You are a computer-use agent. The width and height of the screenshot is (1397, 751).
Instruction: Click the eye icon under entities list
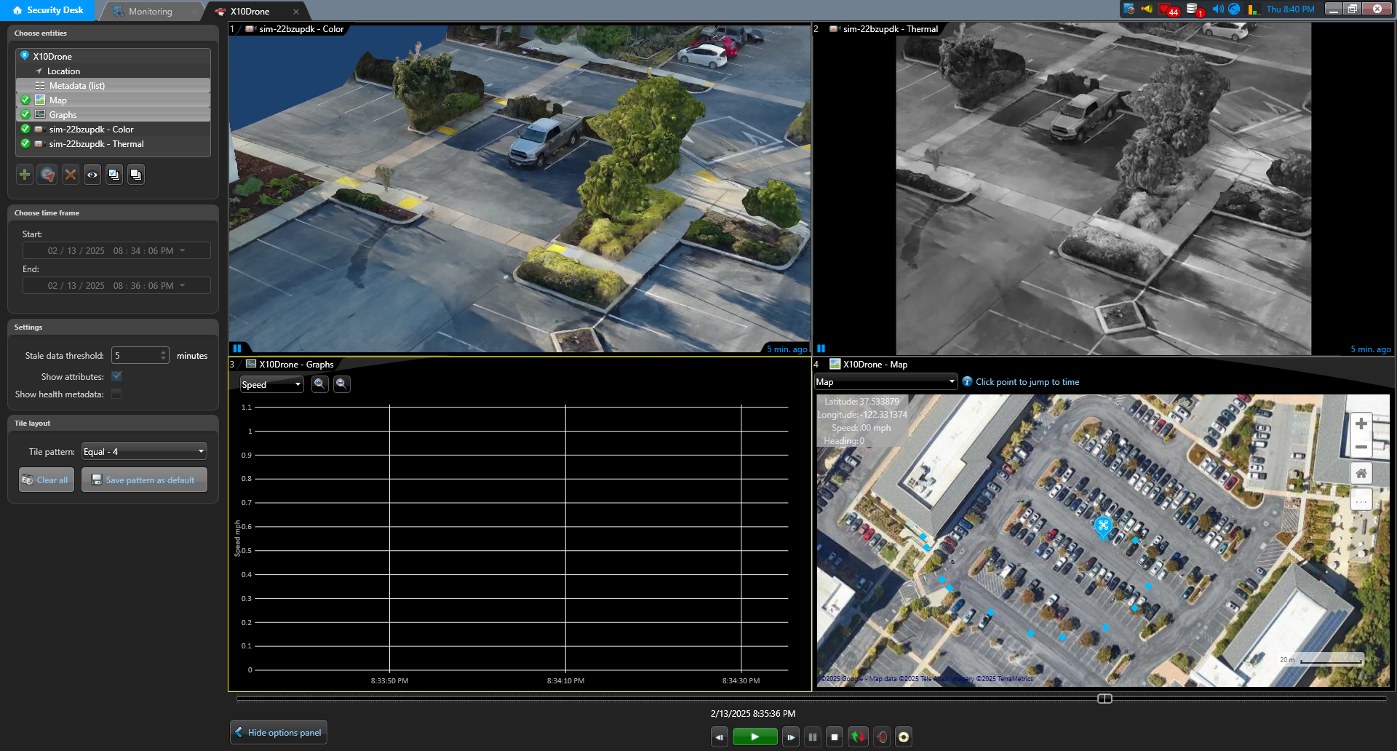click(92, 175)
